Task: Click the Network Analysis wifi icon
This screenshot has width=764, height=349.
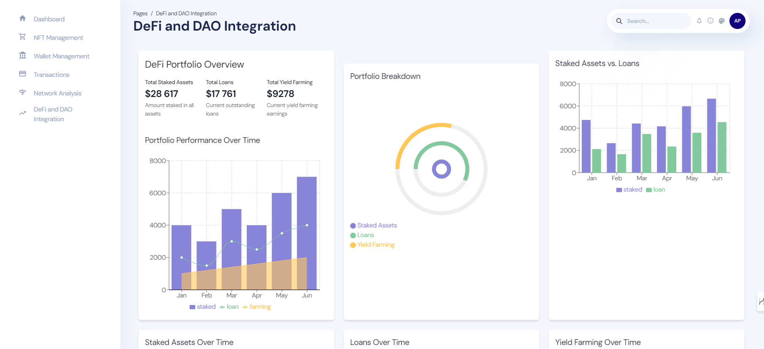Action: coord(23,93)
